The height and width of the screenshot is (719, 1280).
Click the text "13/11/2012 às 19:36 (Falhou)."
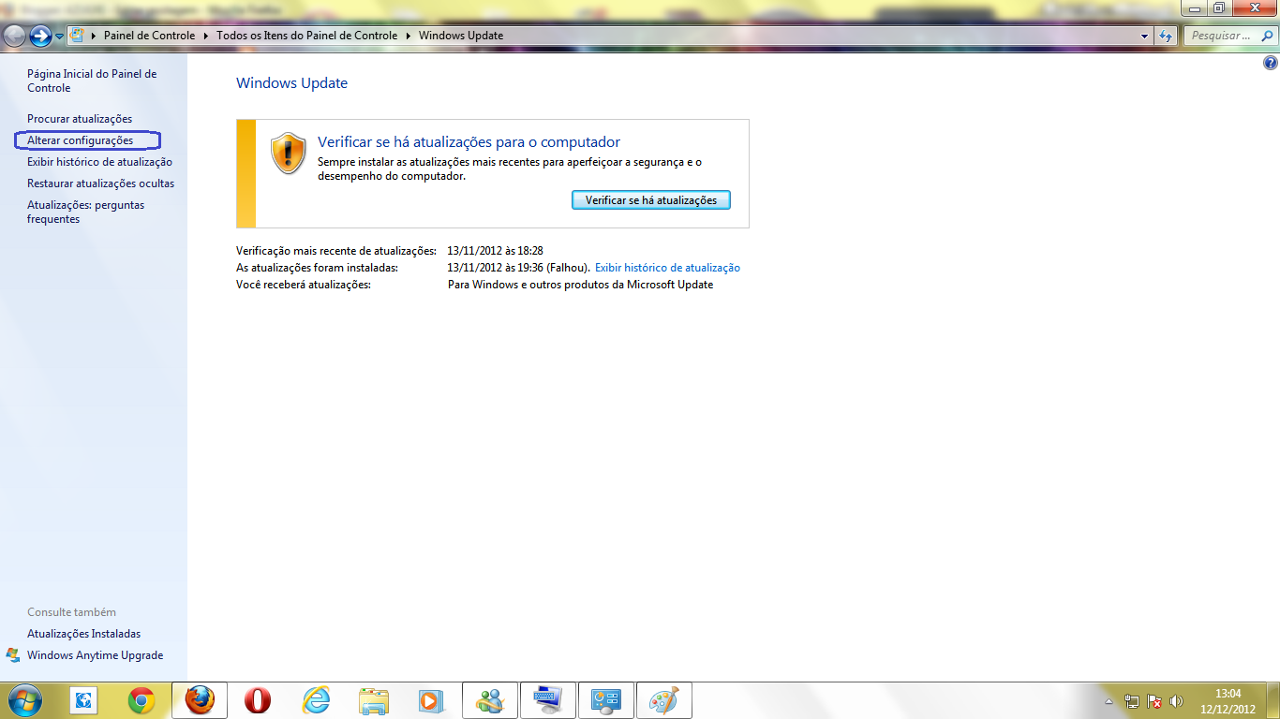tap(519, 268)
